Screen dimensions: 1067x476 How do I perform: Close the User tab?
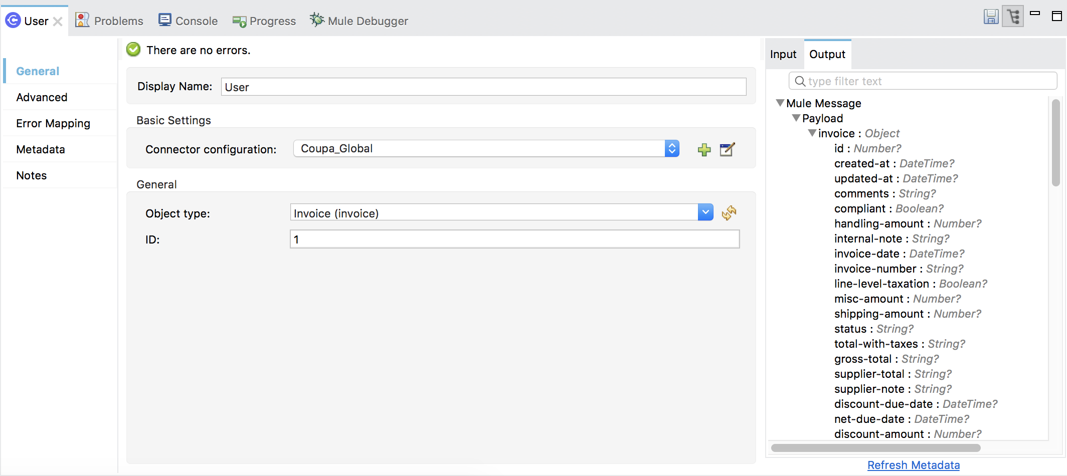point(58,22)
